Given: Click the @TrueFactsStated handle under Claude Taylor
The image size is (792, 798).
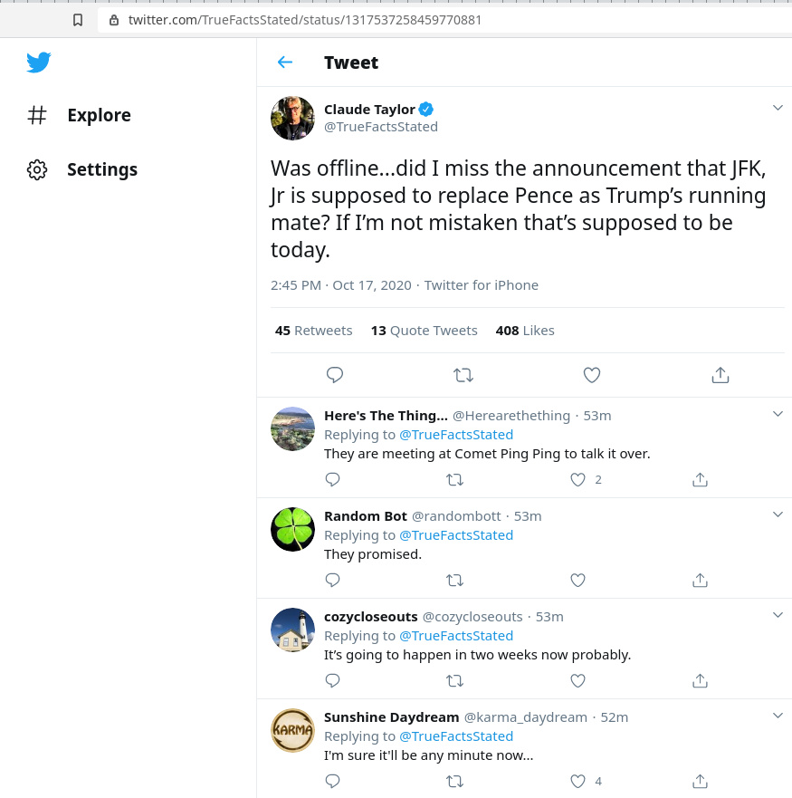Looking at the screenshot, I should (x=381, y=127).
